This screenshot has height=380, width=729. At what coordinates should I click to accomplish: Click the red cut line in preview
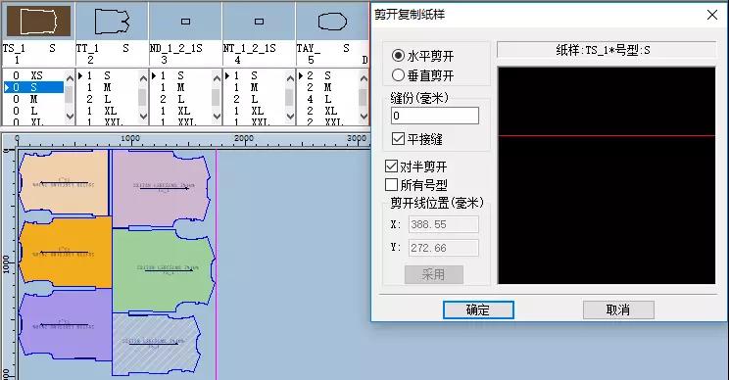tap(607, 136)
